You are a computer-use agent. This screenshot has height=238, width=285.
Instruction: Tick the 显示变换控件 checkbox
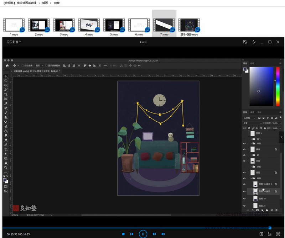tap(46, 66)
